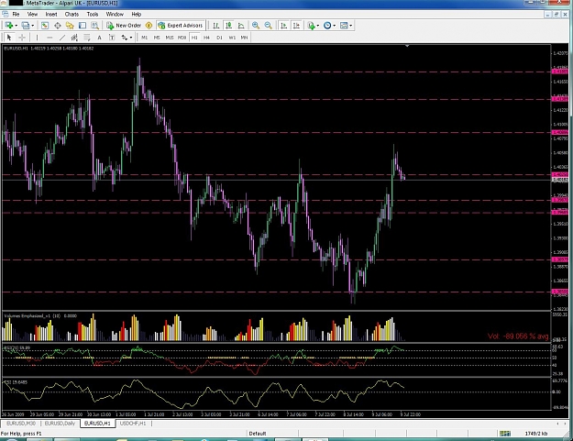
Task: Switch chart to line chart
Action: (x=241, y=26)
